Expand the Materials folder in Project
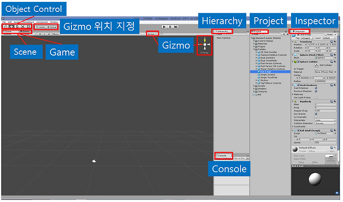 [254, 44]
